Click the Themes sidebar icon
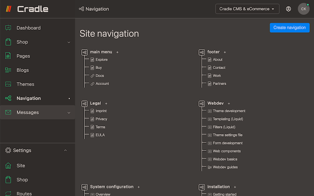This screenshot has width=314, height=196. [8, 84]
